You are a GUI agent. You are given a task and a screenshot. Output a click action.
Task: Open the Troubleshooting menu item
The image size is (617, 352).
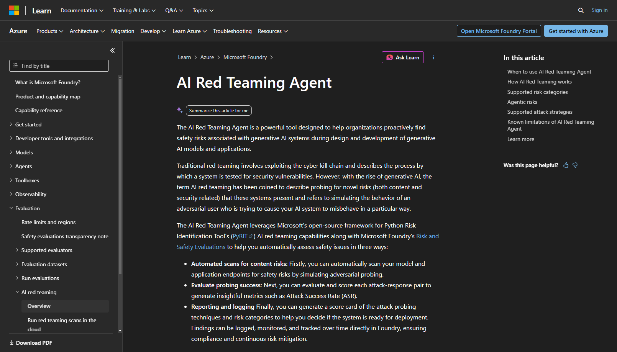click(232, 31)
